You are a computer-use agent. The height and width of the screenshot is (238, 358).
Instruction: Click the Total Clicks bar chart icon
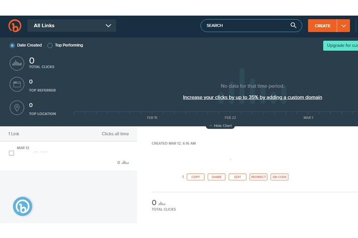click(x=17, y=63)
